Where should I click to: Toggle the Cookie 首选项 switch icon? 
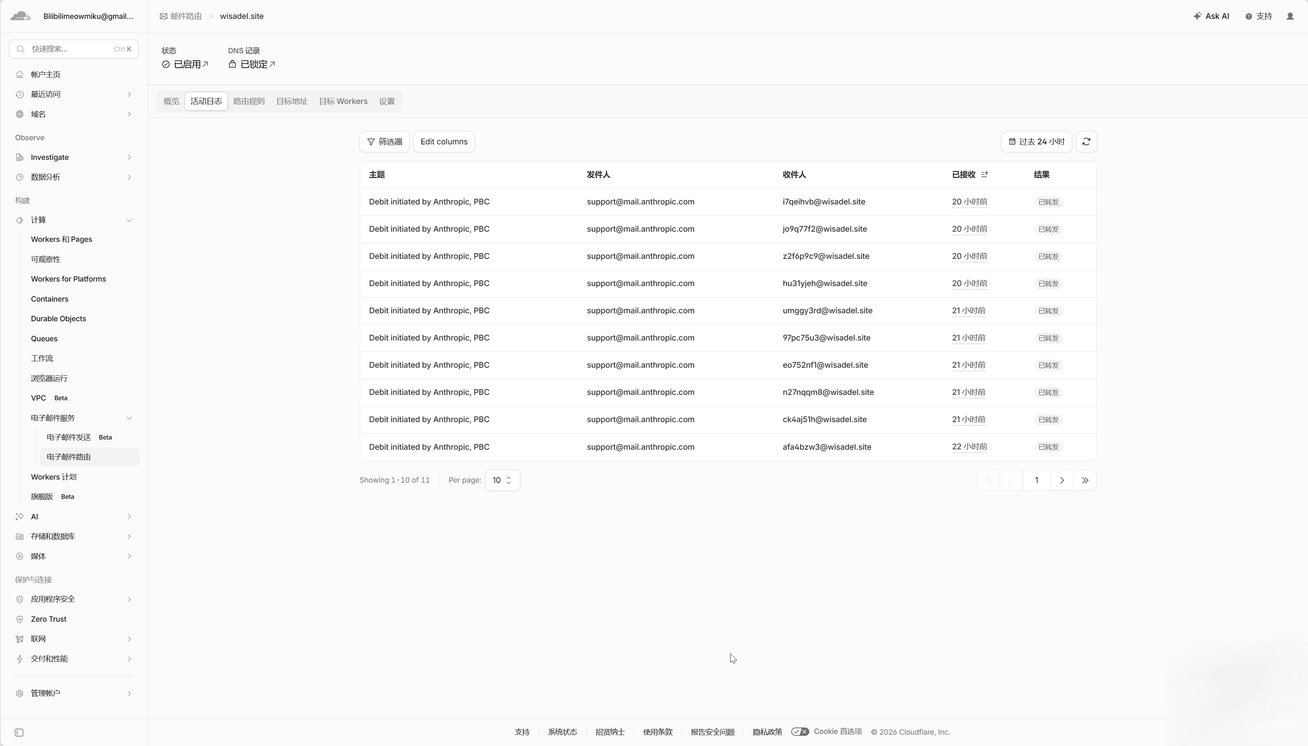[x=800, y=732]
